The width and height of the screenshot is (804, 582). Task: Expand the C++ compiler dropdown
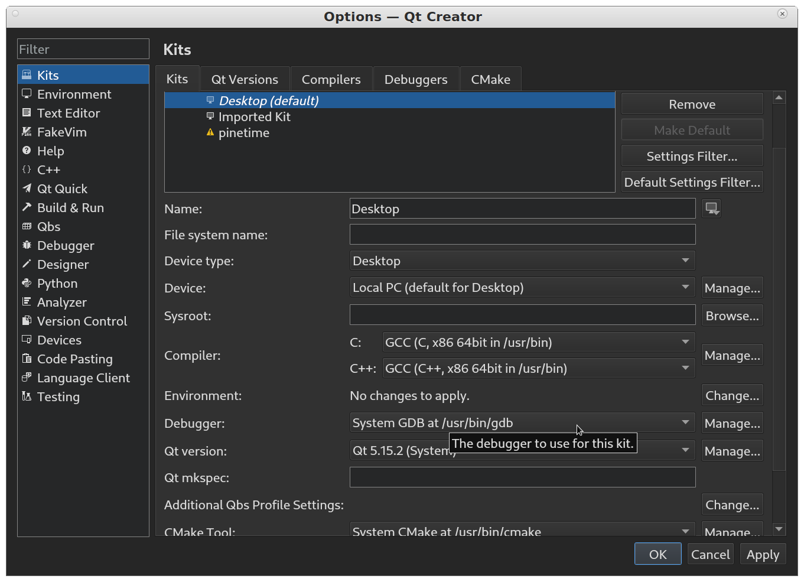[x=539, y=368]
